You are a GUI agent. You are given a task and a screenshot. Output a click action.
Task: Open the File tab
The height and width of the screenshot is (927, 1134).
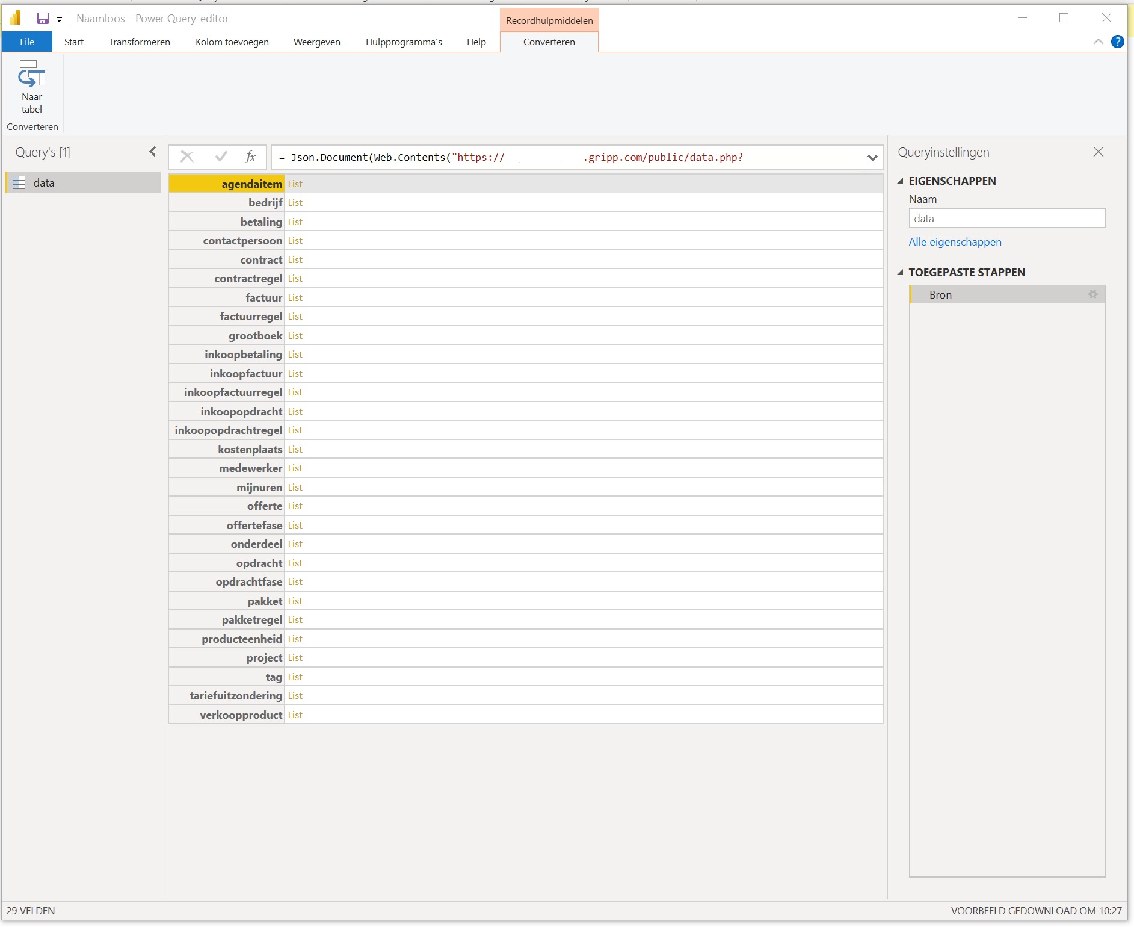(27, 42)
